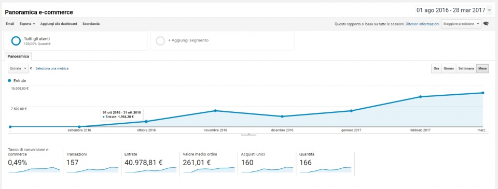
Task: Click the empty Aggiungi segmento circle
Action: (x=160, y=40)
